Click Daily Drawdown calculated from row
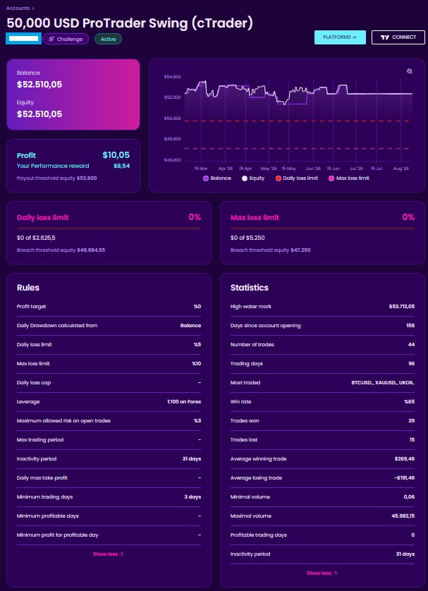This screenshot has width=428, height=591. pos(109,326)
